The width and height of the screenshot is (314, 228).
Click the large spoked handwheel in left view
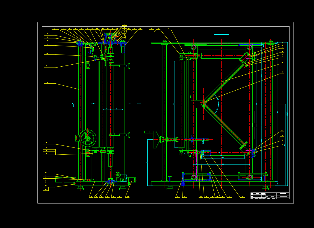pos(88,138)
